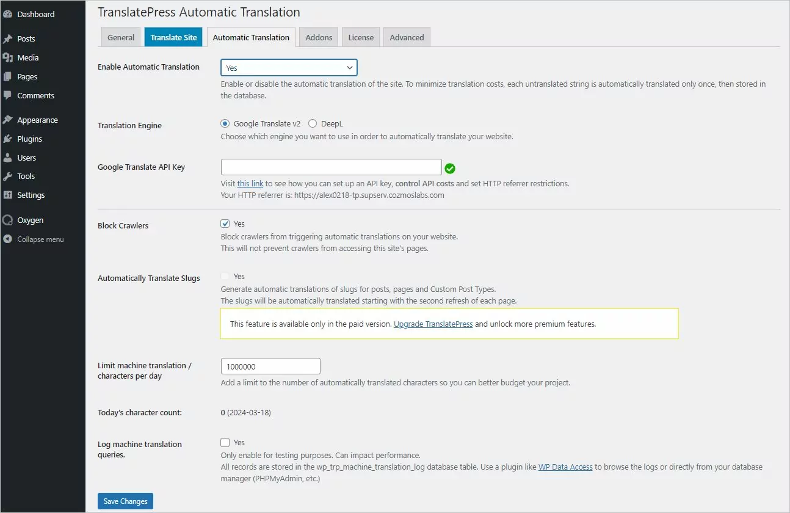Open Oxygen menu label
Screen dimensions: 790x513
(x=31, y=220)
